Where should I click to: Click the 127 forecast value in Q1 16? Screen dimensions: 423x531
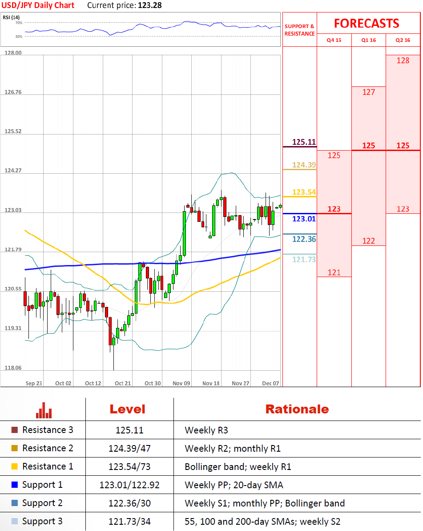tap(369, 92)
